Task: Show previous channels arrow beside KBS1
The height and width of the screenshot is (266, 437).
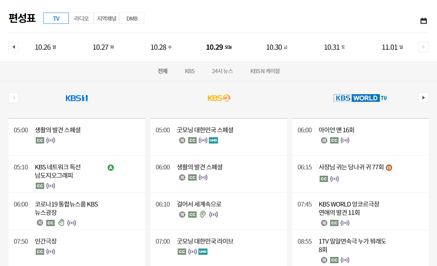Action: point(14,98)
